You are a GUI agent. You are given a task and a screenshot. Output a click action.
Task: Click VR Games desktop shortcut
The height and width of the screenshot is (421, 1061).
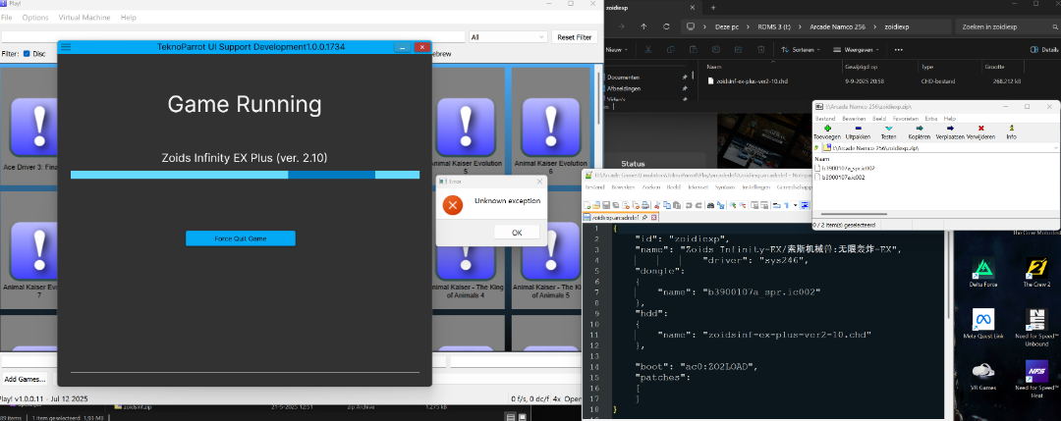[x=983, y=377]
